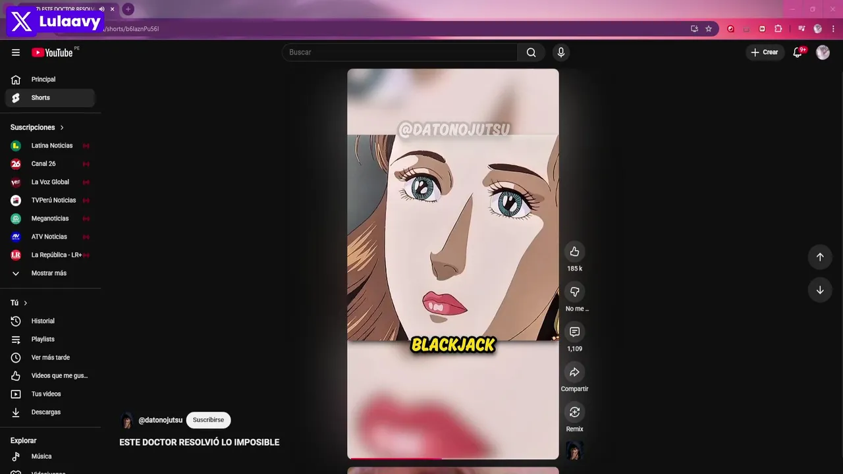Expand the Tú section chevron
The height and width of the screenshot is (474, 843).
(26, 303)
